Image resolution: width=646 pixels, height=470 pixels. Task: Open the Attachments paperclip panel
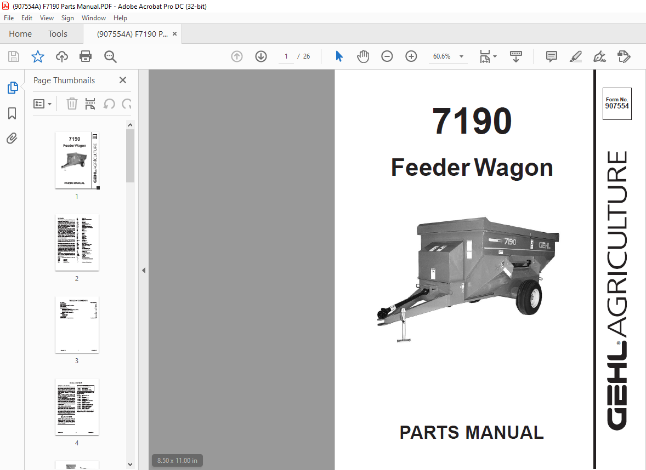click(x=12, y=138)
